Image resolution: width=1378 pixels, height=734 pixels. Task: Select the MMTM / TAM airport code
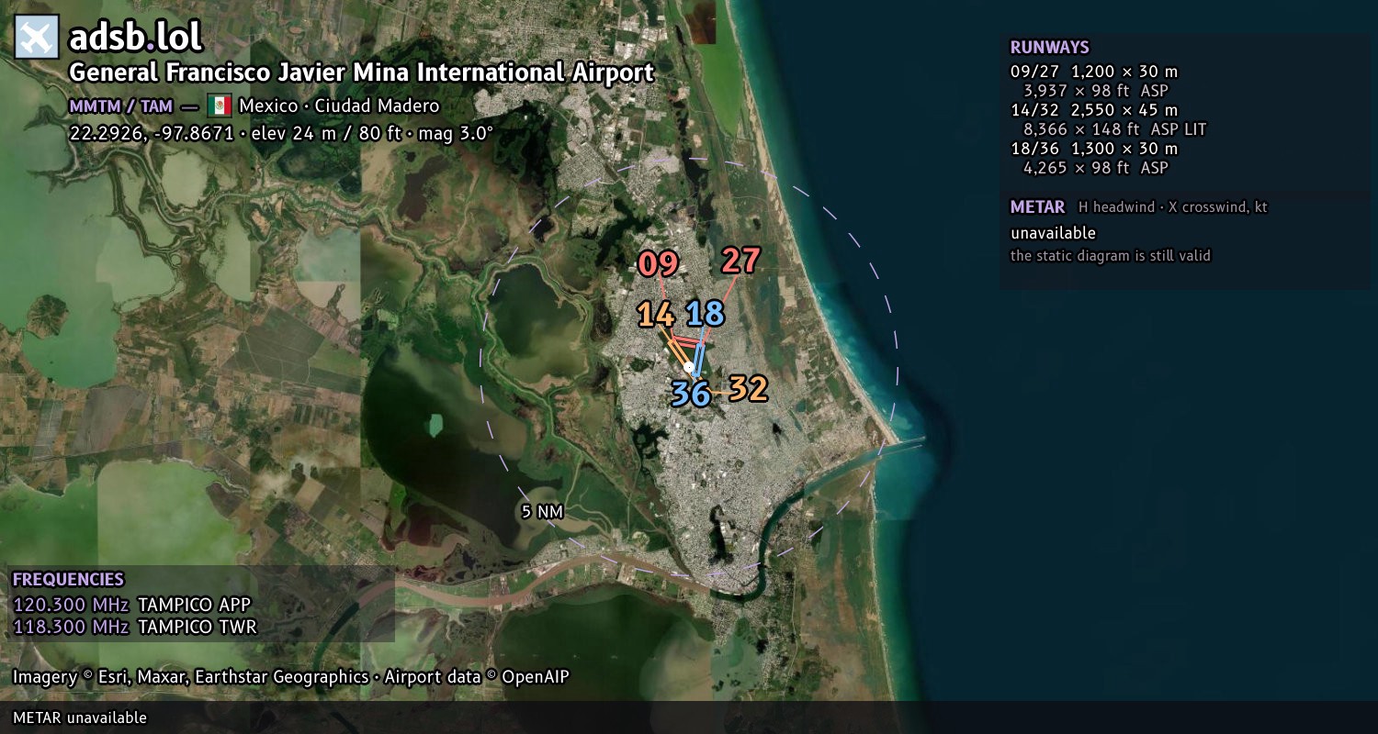click(x=120, y=106)
